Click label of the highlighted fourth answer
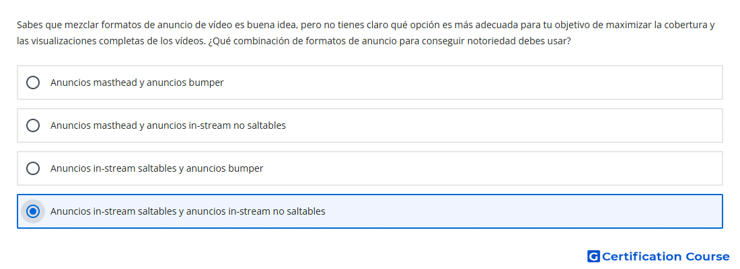 click(x=188, y=211)
